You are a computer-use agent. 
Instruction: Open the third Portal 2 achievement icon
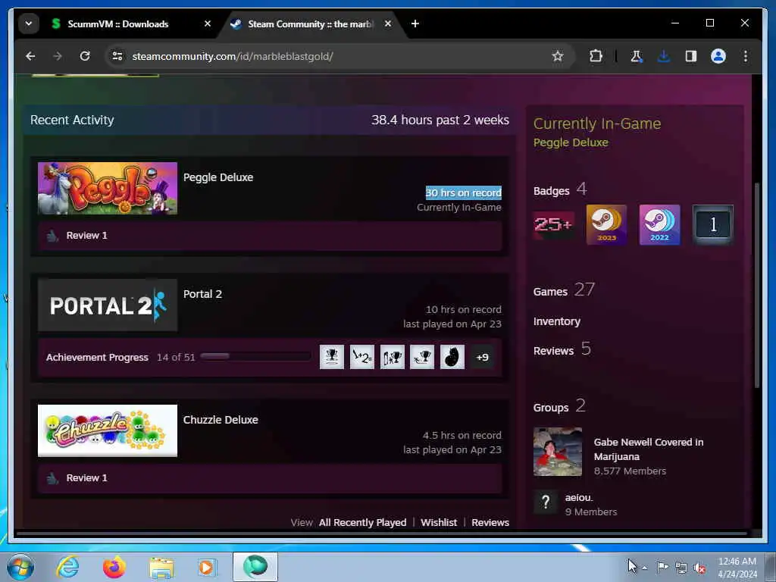click(392, 357)
